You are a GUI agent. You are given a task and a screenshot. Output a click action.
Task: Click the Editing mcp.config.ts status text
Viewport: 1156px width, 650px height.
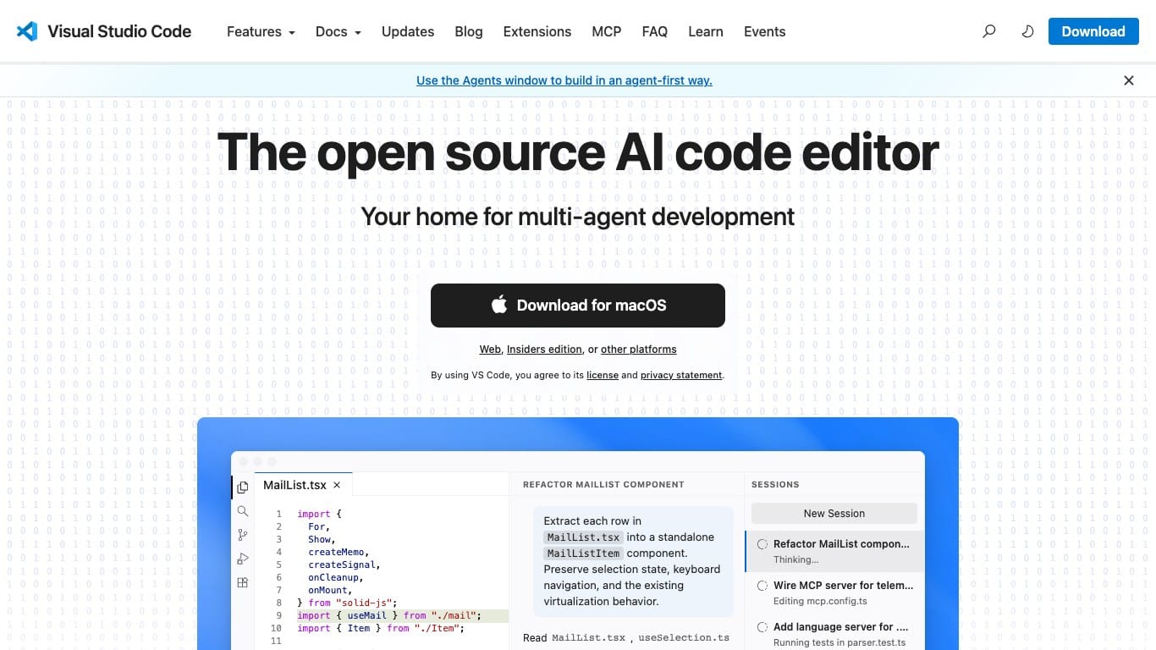(x=820, y=601)
